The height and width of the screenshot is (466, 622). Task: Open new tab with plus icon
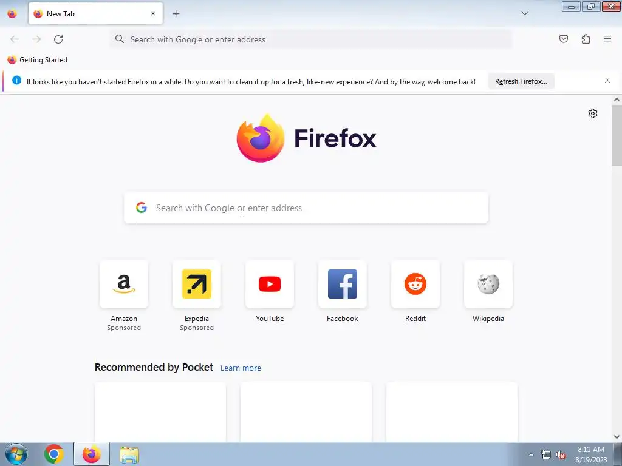(x=176, y=14)
